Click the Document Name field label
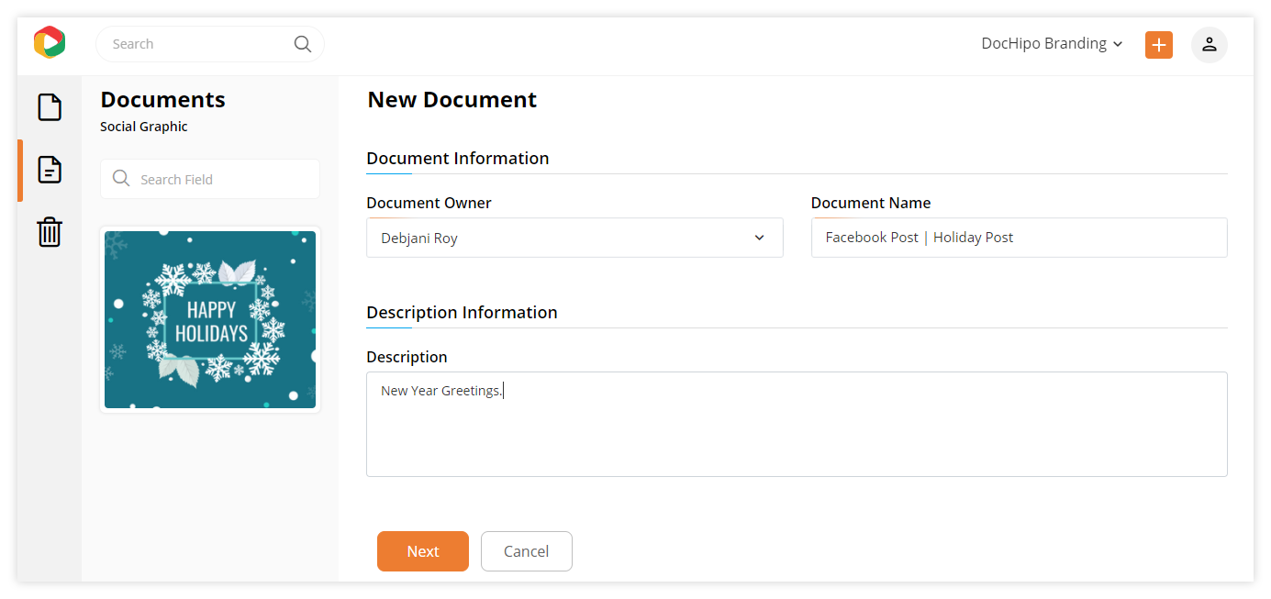This screenshot has width=1271, height=599. tap(871, 203)
